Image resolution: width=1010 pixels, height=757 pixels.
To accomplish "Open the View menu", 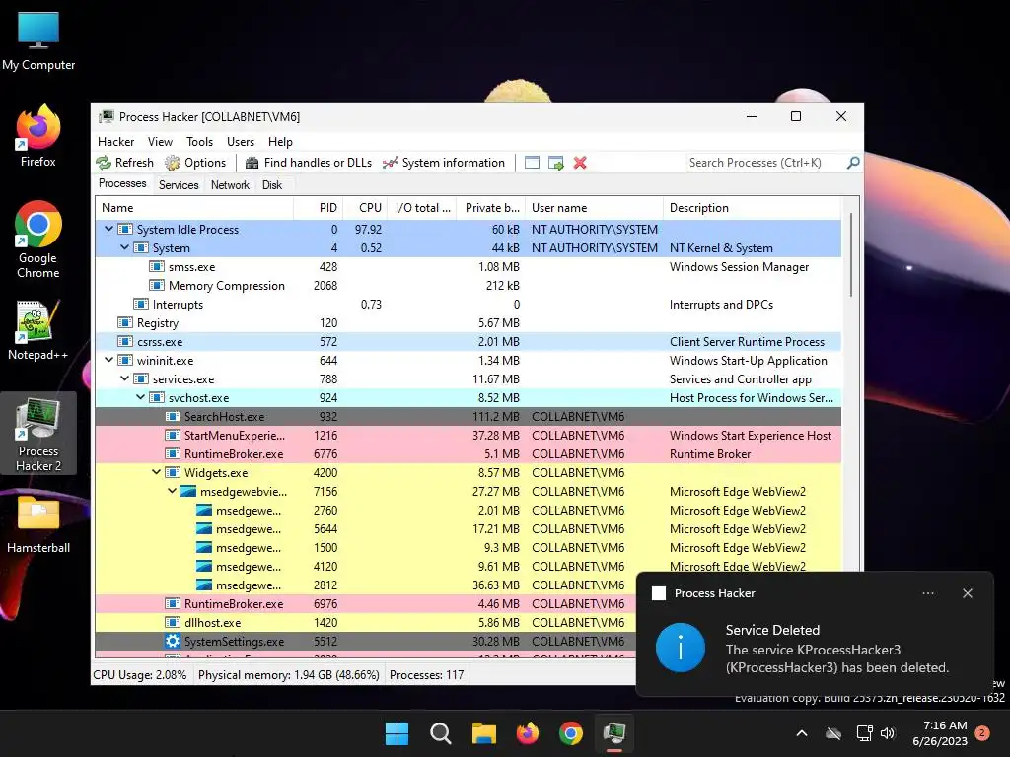I will click(160, 142).
